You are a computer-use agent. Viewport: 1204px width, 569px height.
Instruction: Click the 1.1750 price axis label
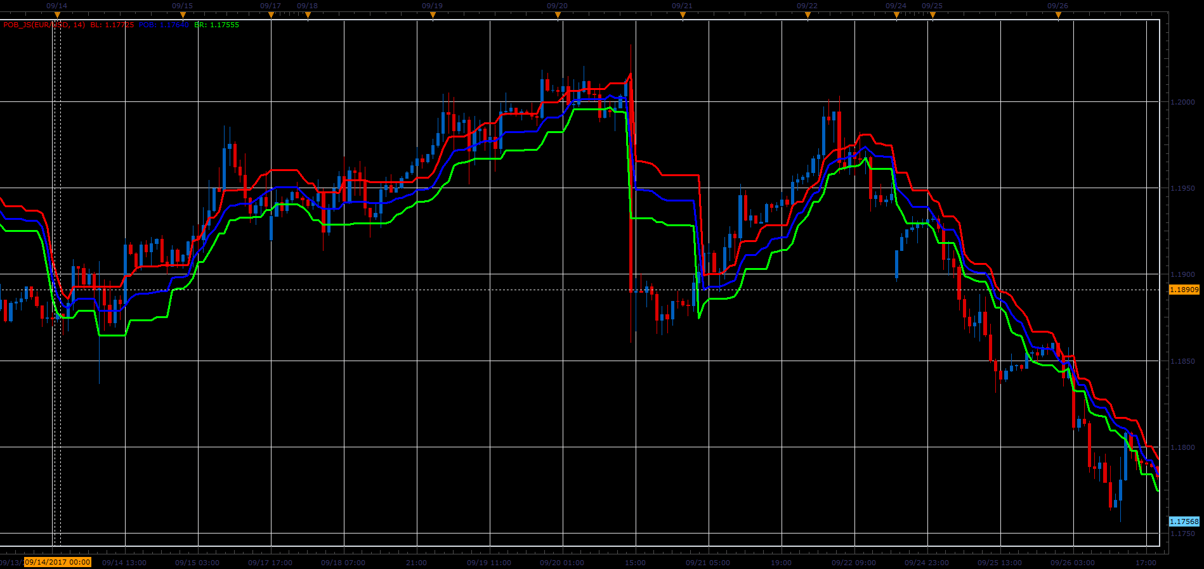click(1182, 534)
